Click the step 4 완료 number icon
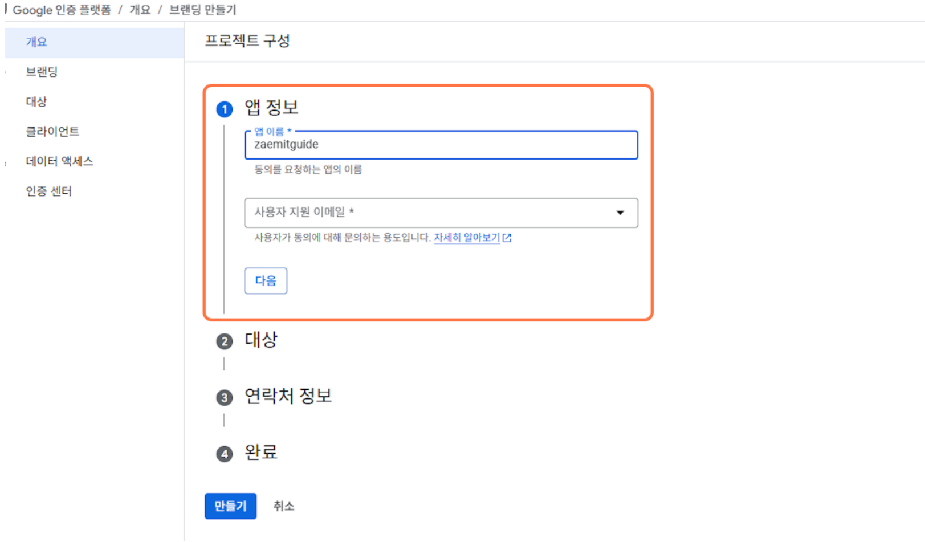This screenshot has width=925, height=542. click(x=225, y=454)
